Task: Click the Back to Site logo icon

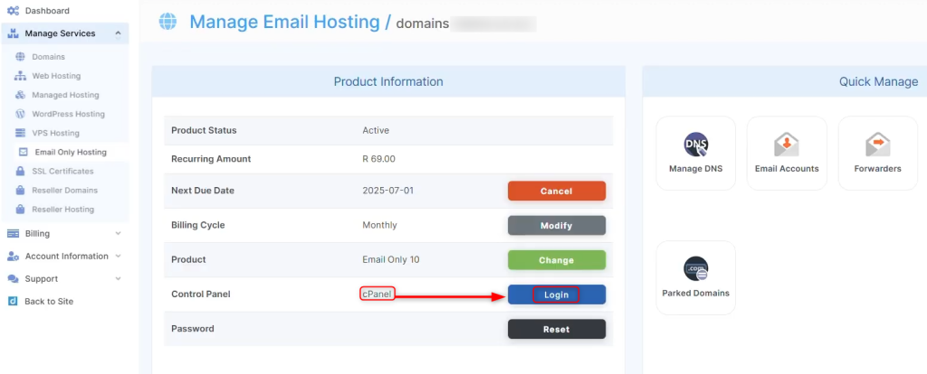Action: (x=13, y=302)
